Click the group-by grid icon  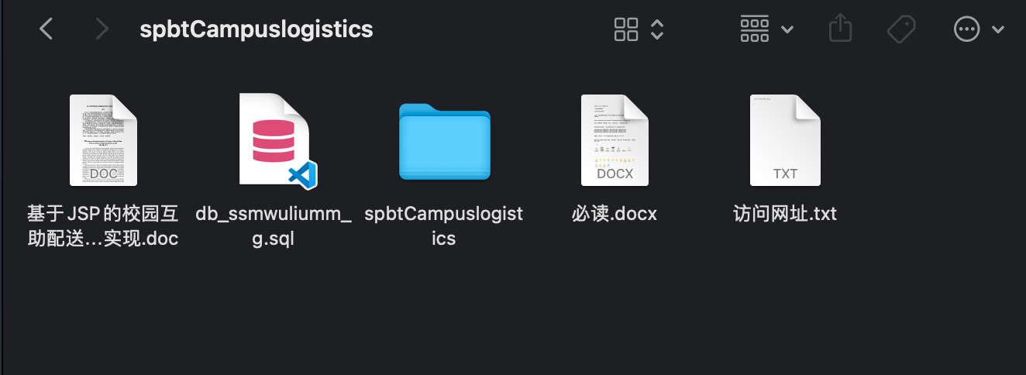click(755, 29)
